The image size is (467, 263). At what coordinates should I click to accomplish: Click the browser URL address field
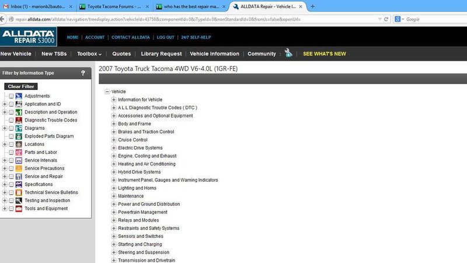[197, 19]
